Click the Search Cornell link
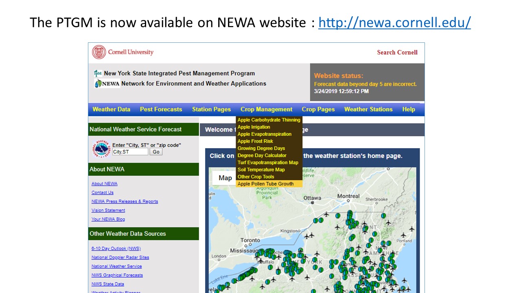The image size is (521, 293). coord(397,52)
